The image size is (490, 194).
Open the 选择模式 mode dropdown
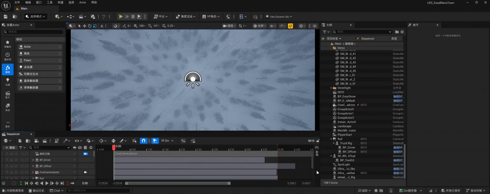(35, 16)
